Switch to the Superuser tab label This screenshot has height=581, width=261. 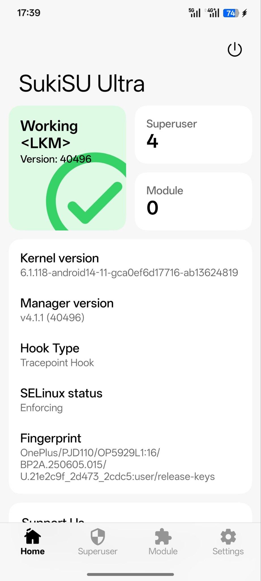(98, 551)
